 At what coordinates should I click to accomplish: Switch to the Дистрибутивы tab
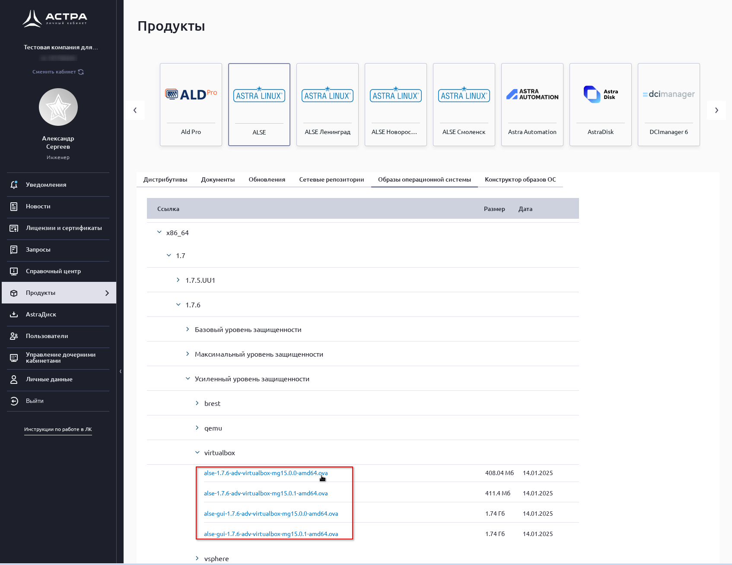click(165, 179)
